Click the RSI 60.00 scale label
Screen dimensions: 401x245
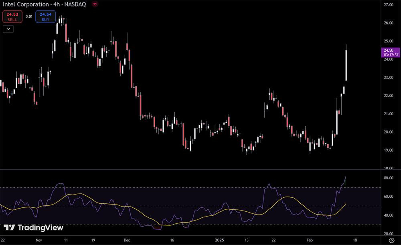(389, 197)
